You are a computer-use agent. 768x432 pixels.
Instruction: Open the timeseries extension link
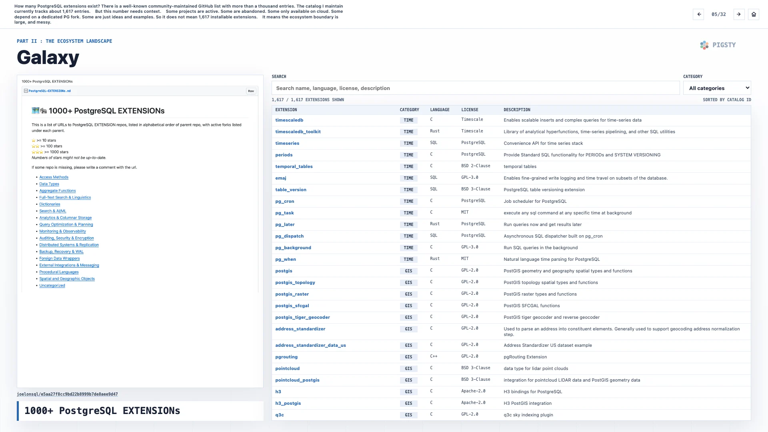[x=287, y=144]
